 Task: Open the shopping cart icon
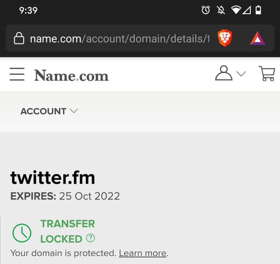(267, 74)
